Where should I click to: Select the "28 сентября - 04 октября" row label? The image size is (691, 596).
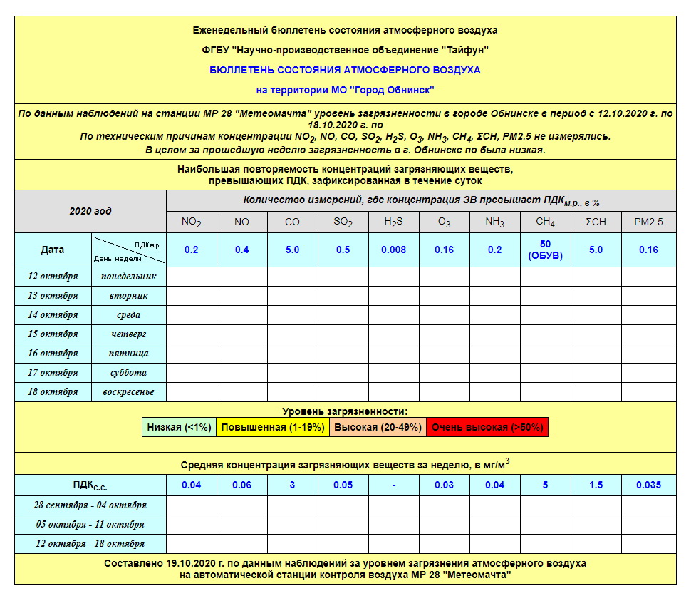pyautogui.click(x=90, y=505)
